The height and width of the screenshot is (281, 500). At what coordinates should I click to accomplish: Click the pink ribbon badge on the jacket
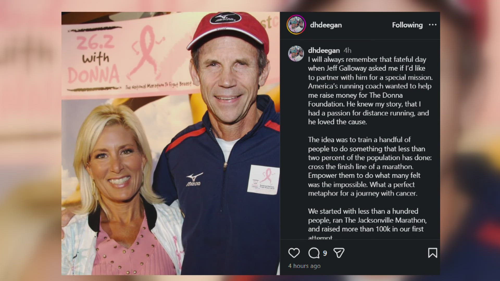point(263,180)
